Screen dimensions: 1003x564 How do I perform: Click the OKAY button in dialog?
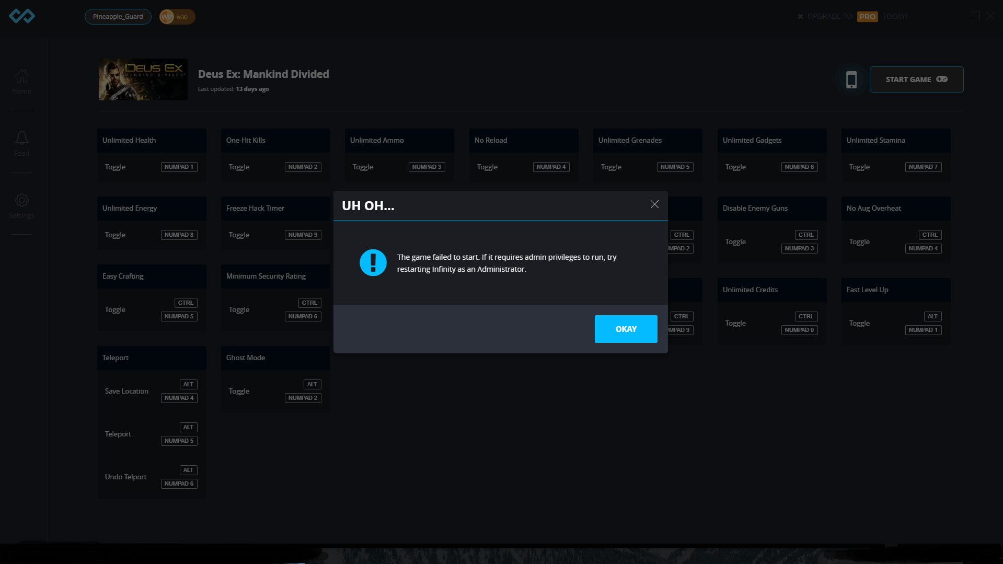[626, 329]
